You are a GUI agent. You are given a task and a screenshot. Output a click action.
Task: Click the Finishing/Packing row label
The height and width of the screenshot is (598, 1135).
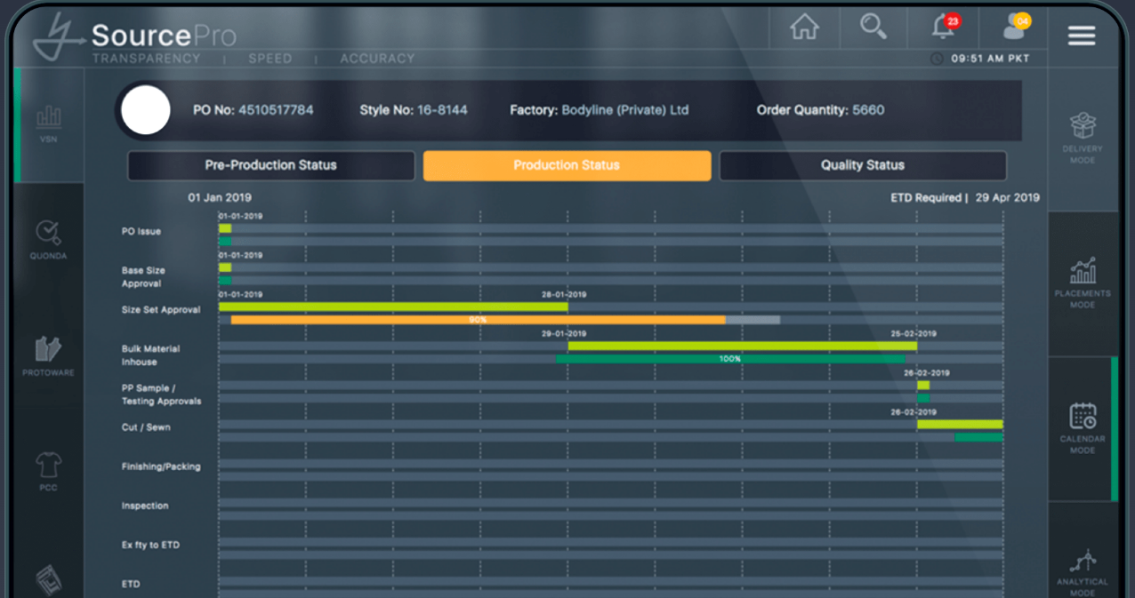[x=161, y=466]
